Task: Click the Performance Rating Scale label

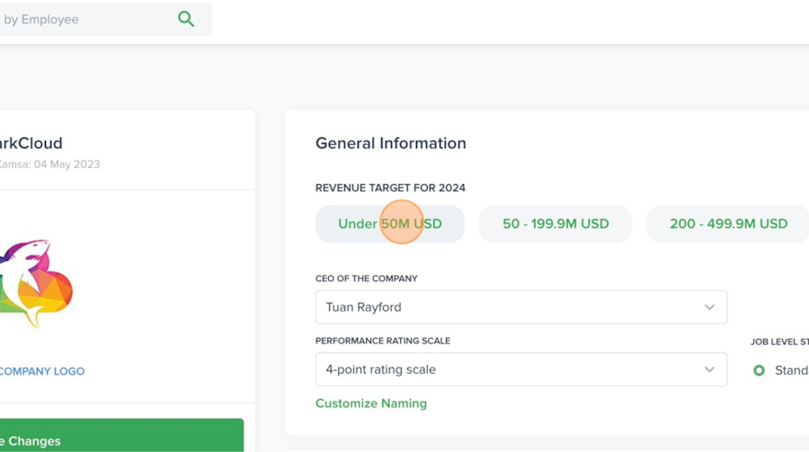Action: (382, 341)
